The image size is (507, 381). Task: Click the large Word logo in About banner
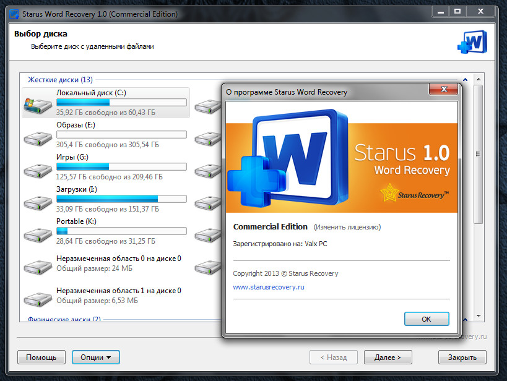tap(288, 158)
